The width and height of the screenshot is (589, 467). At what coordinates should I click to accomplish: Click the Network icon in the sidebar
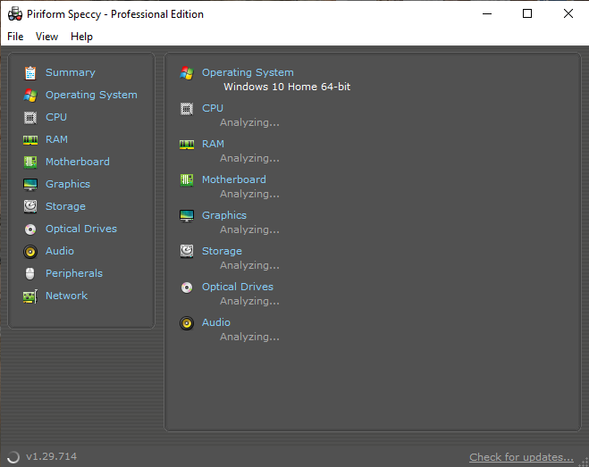click(30, 296)
